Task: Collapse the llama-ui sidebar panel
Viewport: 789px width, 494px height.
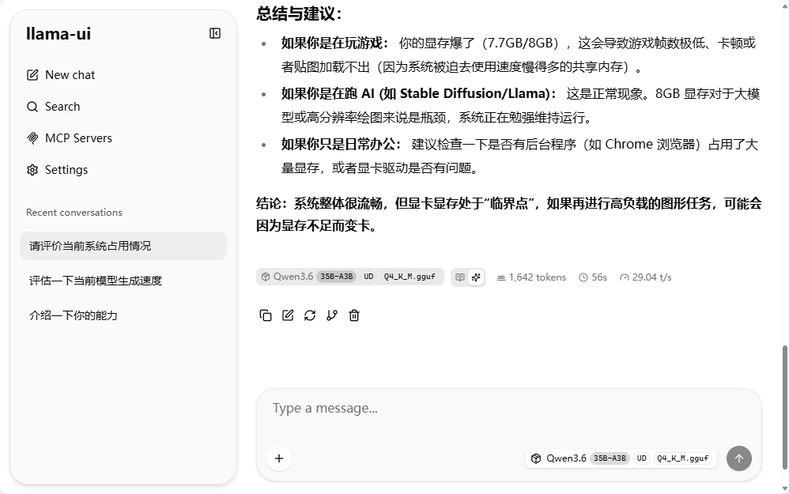Action: (x=215, y=33)
